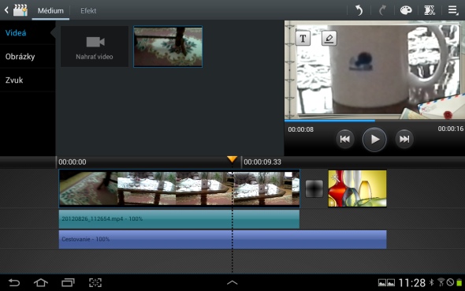Image resolution: width=465 pixels, height=291 pixels.
Task: Switch to the Médium tab
Action: pos(50,11)
